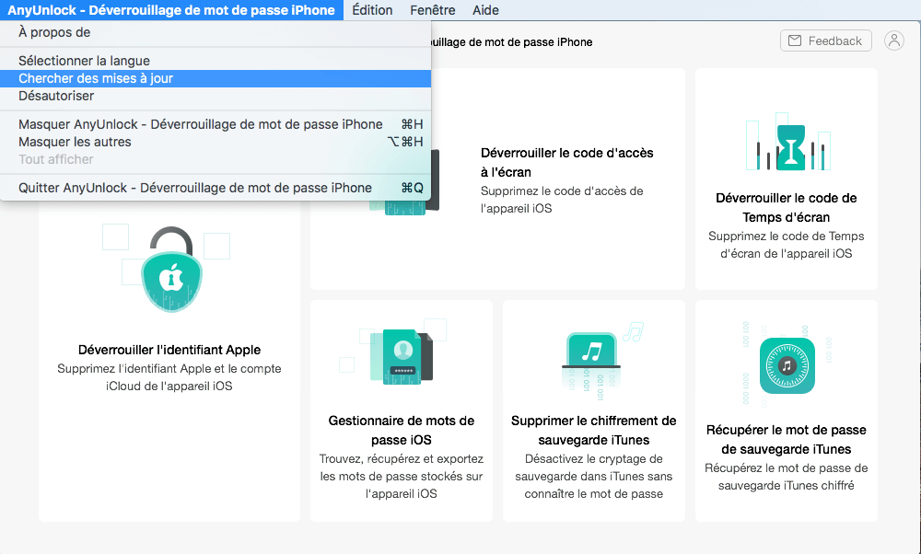
Task: Select À propos de menu entry
Action: [x=216, y=32]
